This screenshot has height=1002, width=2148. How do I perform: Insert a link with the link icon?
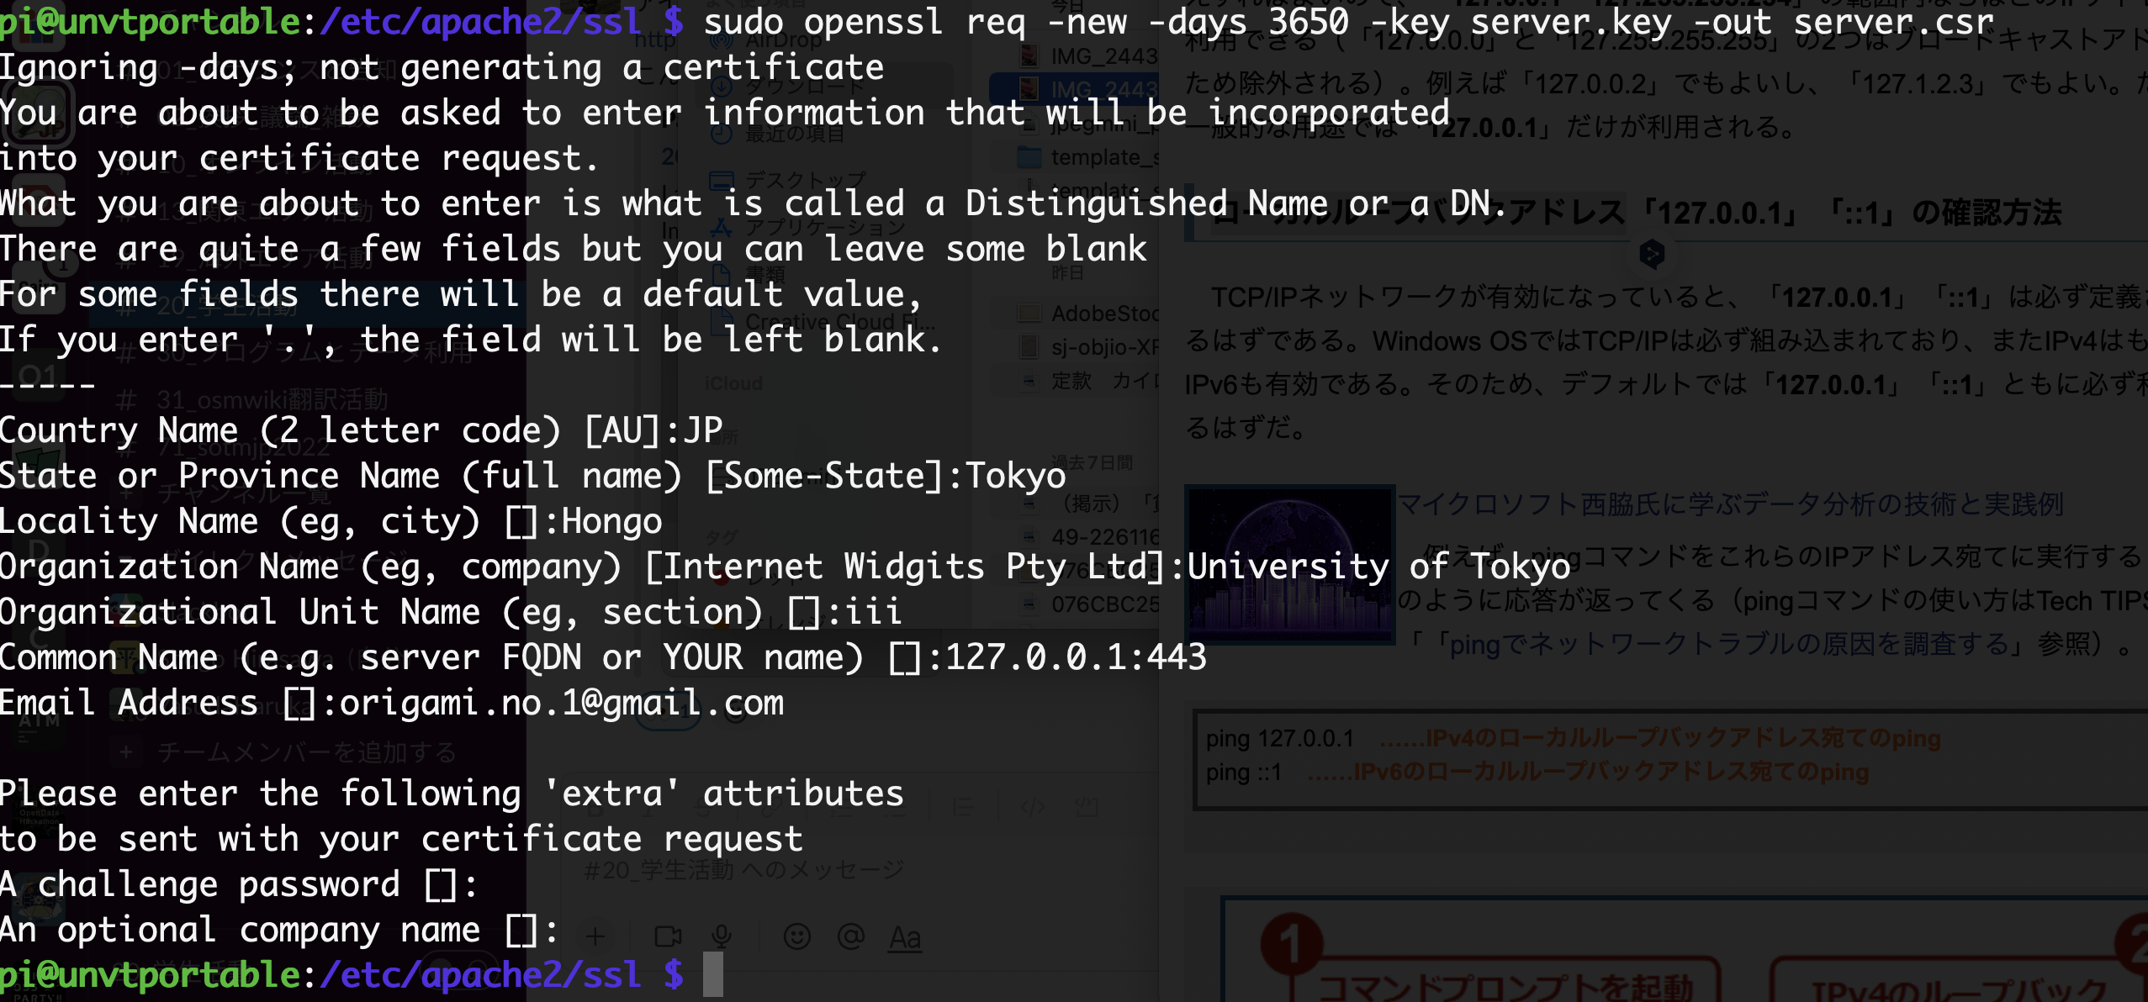768,810
